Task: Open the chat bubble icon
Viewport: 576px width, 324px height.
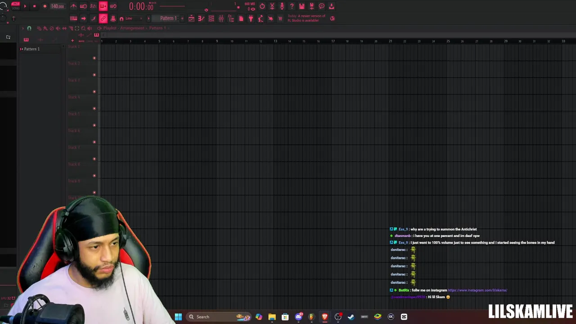Action: [321, 6]
